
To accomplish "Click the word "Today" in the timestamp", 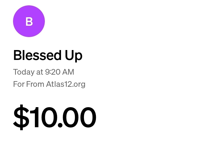I will point(24,72).
